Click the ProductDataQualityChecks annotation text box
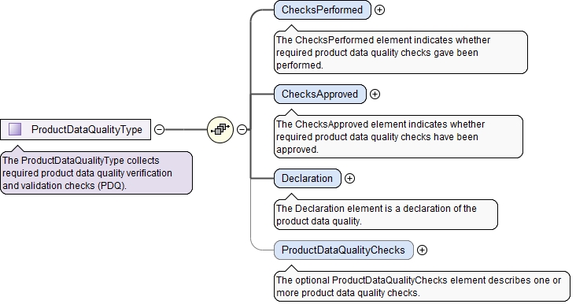The width and height of the screenshot is (576, 304). (x=422, y=287)
